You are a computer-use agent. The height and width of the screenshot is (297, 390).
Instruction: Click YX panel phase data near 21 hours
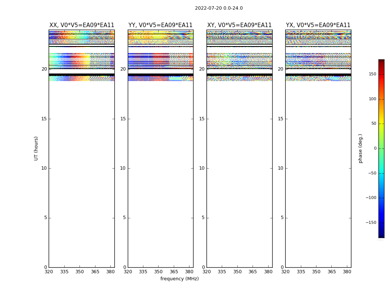click(x=318, y=59)
